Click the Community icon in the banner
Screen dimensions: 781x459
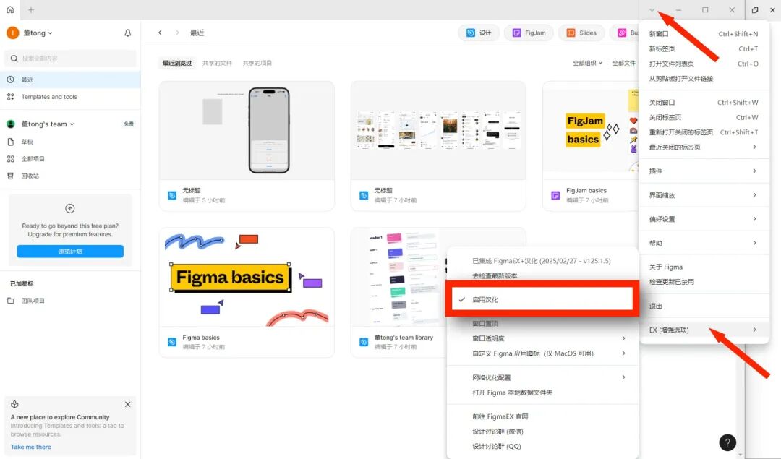(14, 404)
